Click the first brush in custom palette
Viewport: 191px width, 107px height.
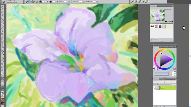coord(132,1)
